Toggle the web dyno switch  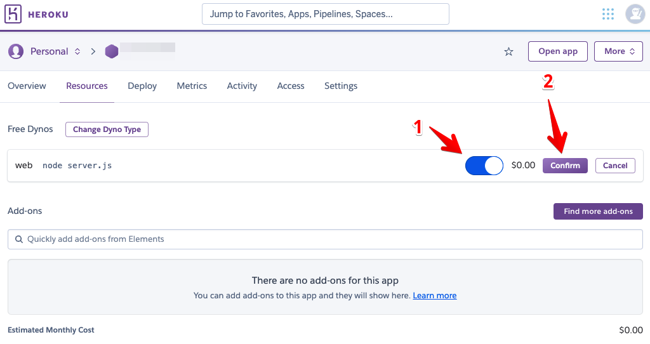point(484,166)
